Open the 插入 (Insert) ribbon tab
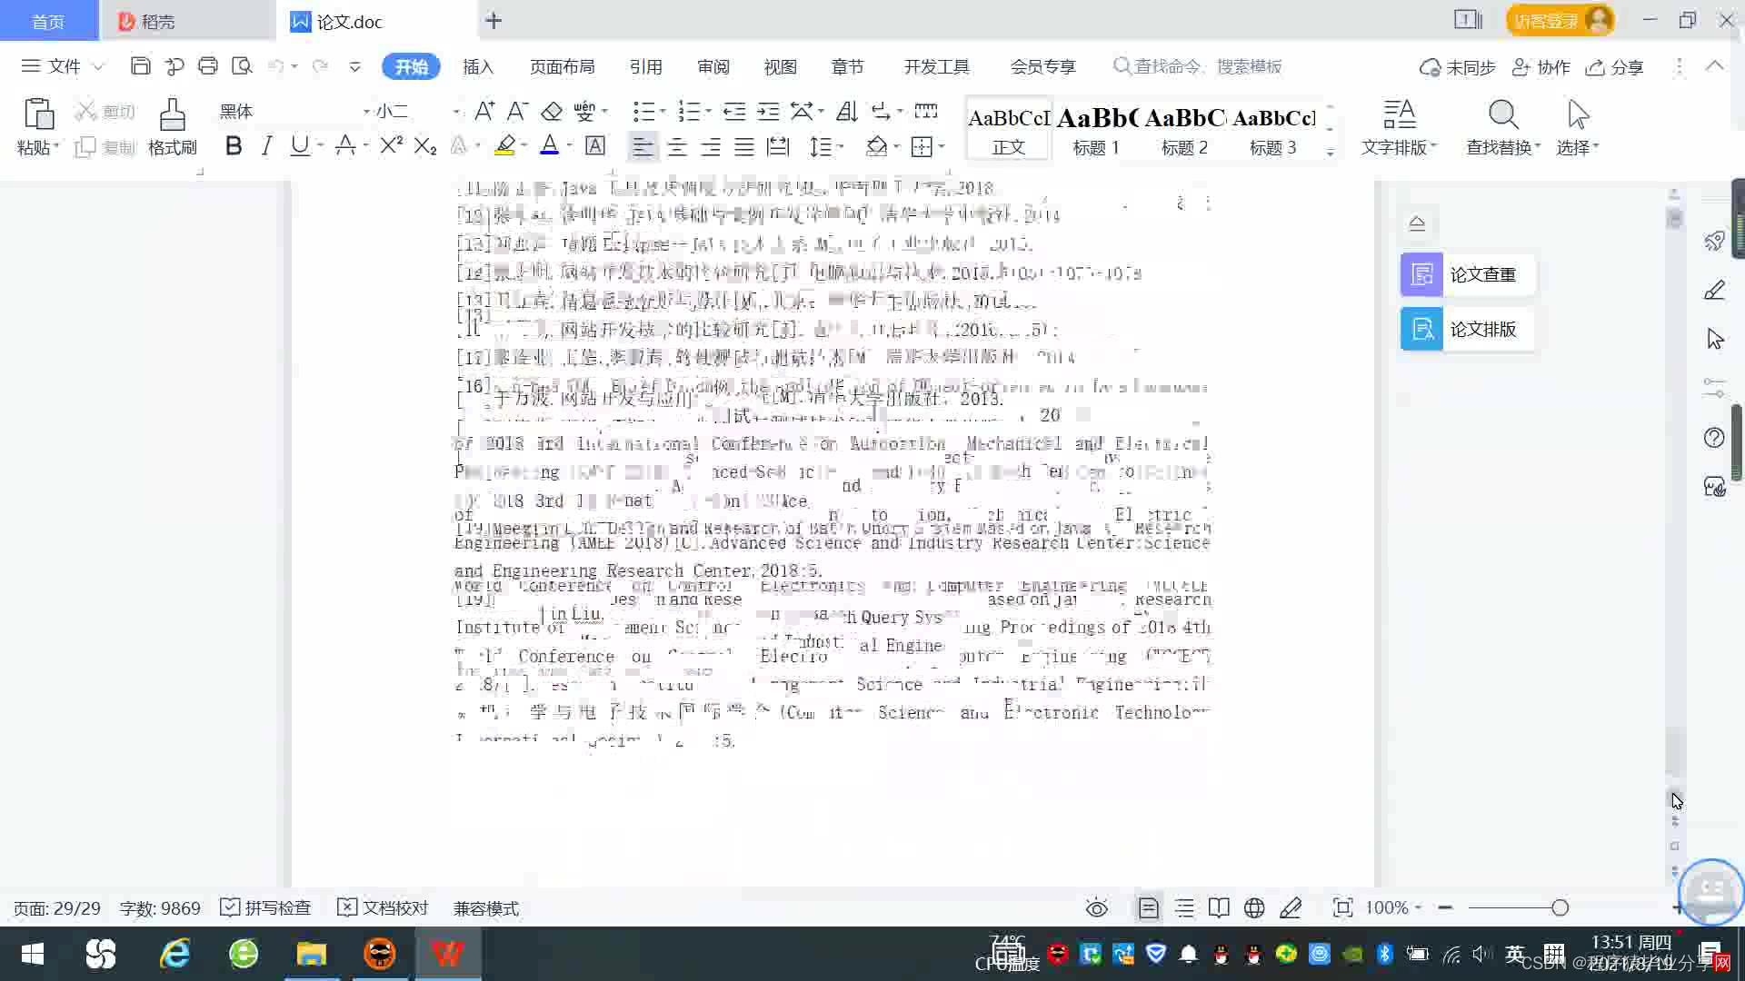 click(477, 66)
